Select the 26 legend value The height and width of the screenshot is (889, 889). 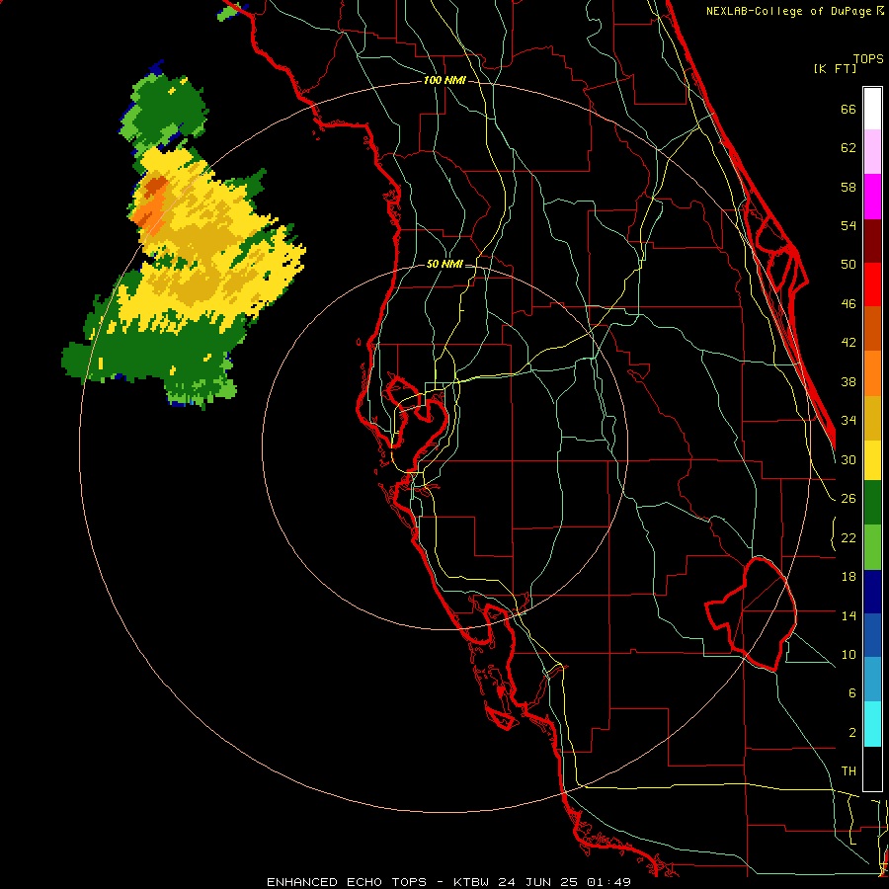point(849,499)
